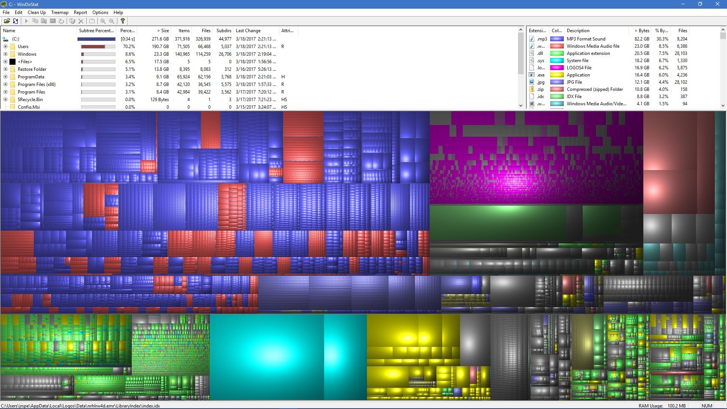Expand the Users folder tree node
Image resolution: width=727 pixels, height=409 pixels.
[6, 47]
